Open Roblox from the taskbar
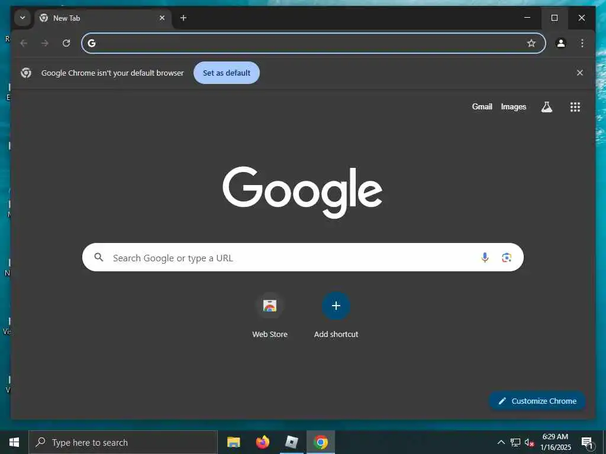The height and width of the screenshot is (454, 606). pos(291,442)
